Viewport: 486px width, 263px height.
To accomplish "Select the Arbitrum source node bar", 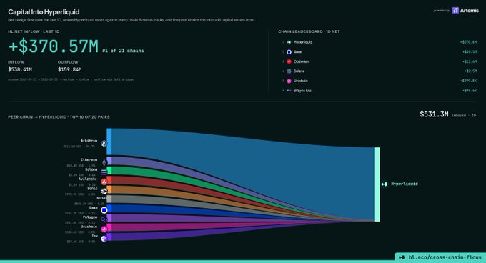I will click(109, 142).
